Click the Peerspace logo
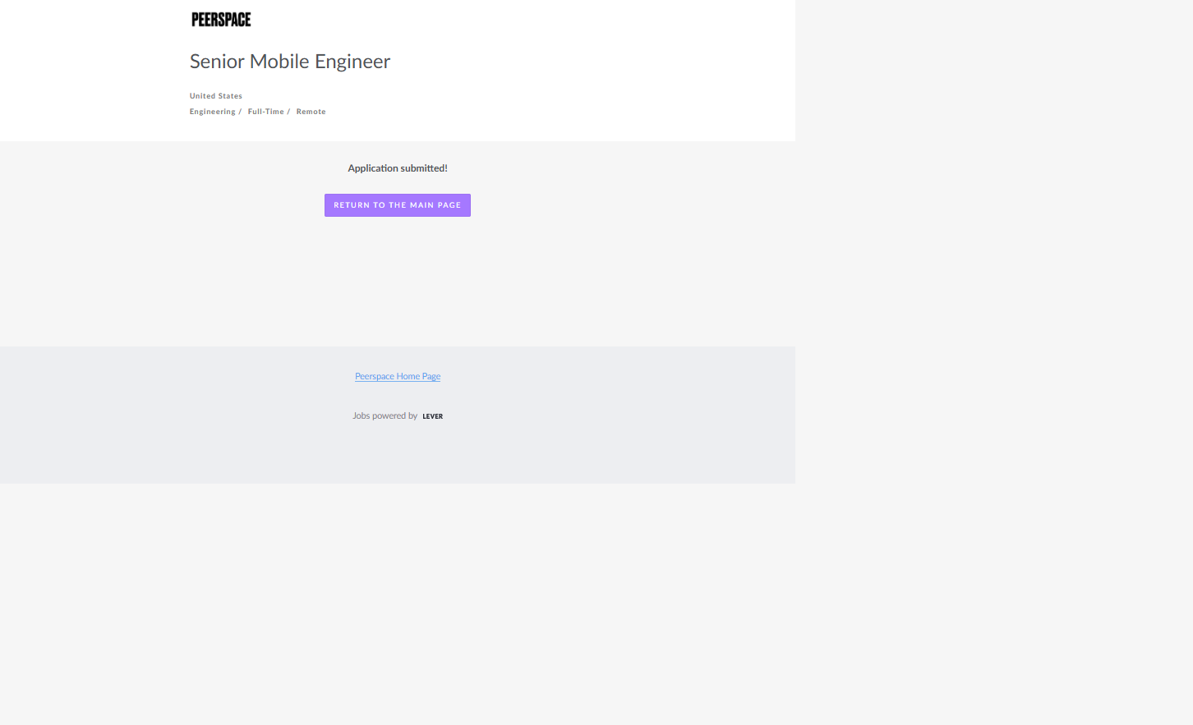 [x=221, y=20]
